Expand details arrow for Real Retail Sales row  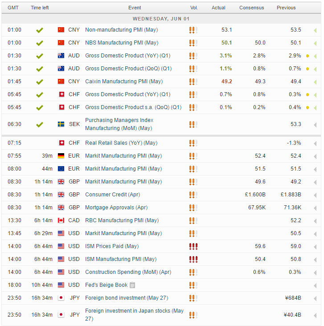(315, 144)
